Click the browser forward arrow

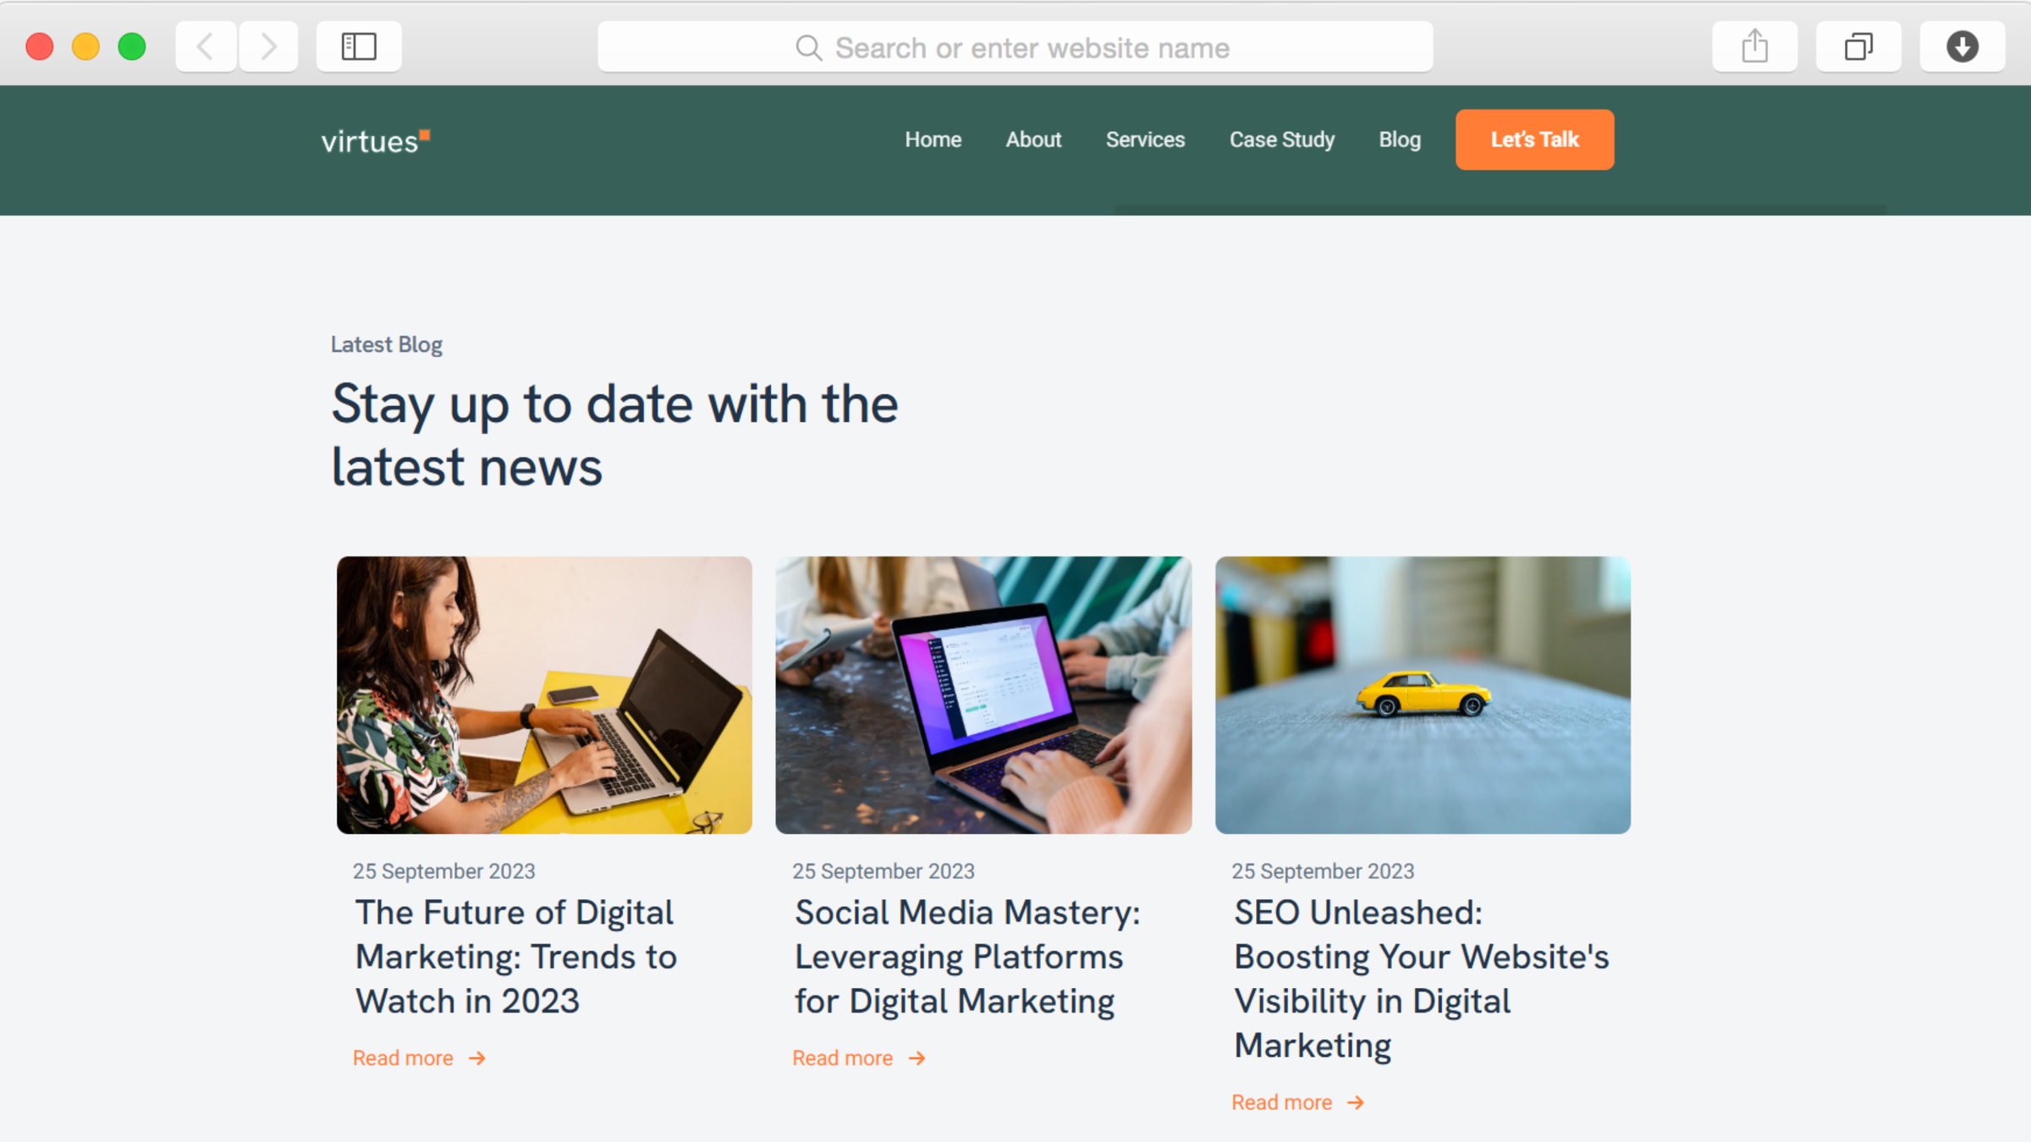[x=268, y=47]
